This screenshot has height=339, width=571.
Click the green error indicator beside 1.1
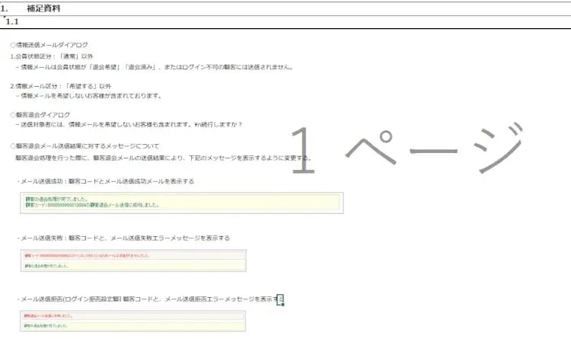click(x=4, y=17)
